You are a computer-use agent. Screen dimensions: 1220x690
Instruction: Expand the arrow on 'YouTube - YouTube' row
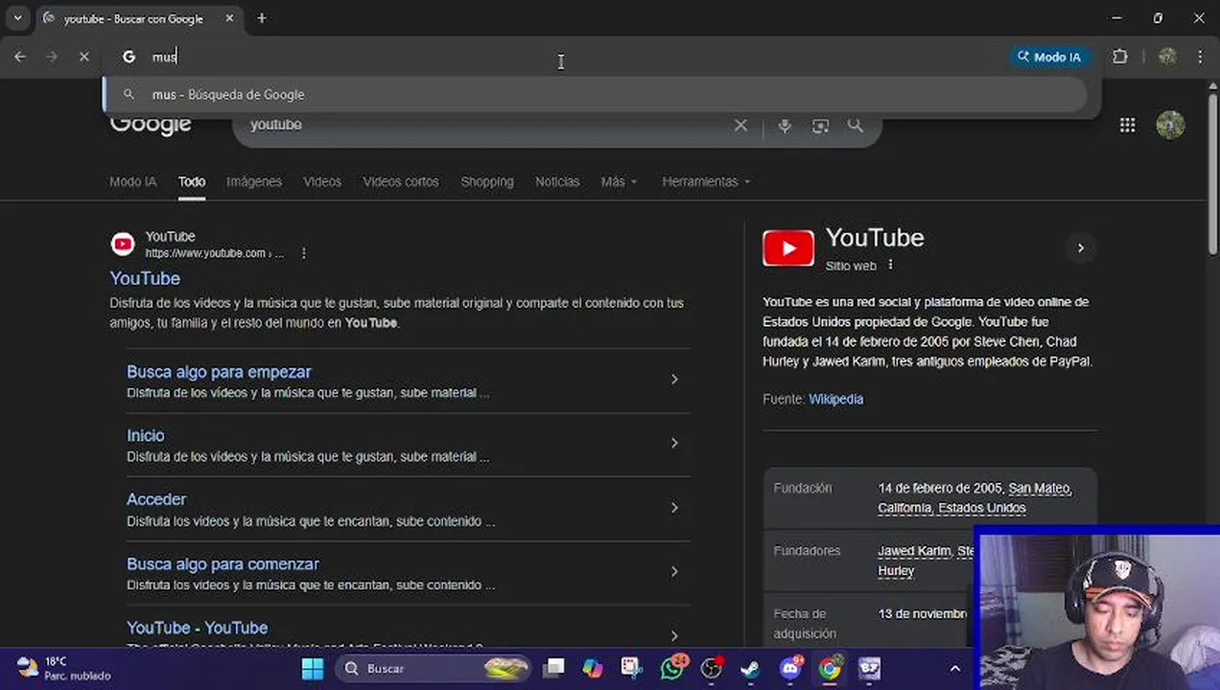click(674, 635)
